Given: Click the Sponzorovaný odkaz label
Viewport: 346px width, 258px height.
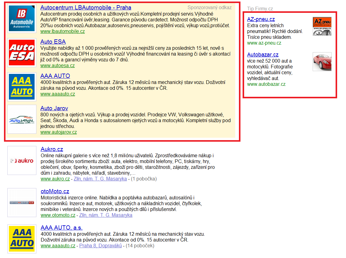Looking at the screenshot, I should (x=210, y=8).
